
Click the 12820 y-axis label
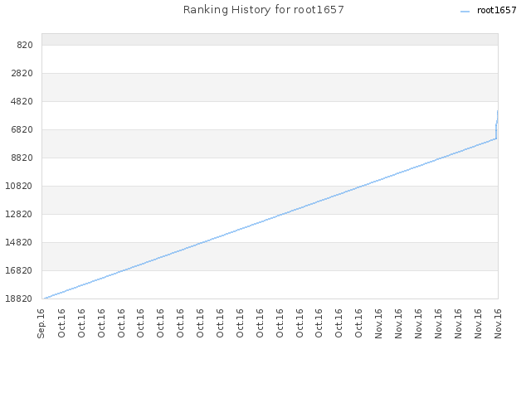pyautogui.click(x=19, y=214)
